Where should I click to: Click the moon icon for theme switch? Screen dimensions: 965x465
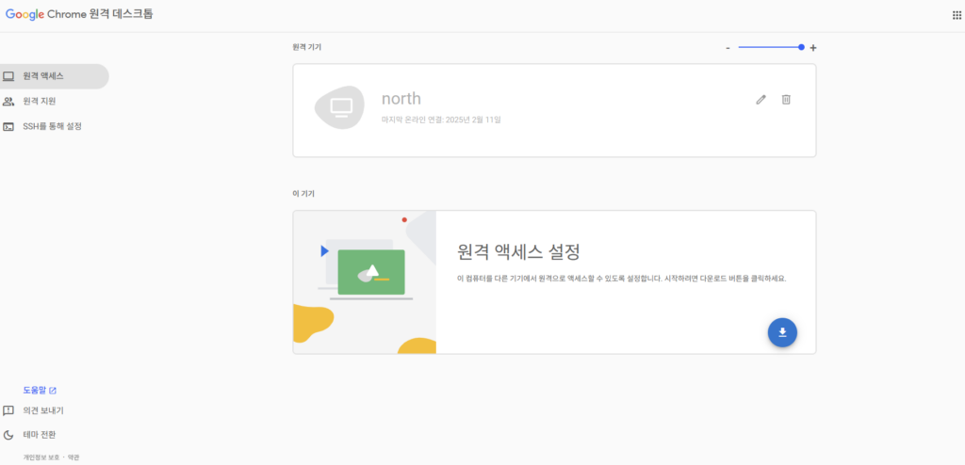click(x=8, y=435)
